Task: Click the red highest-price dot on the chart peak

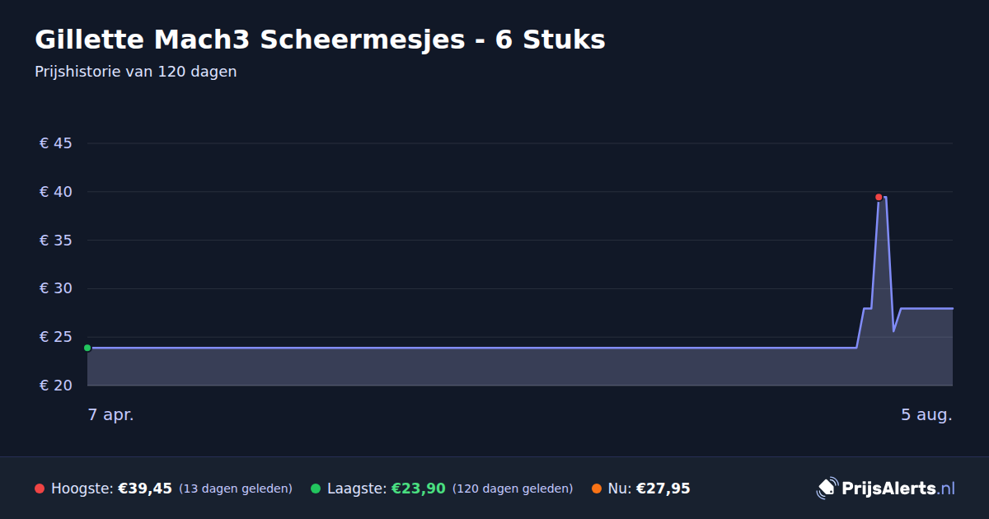Action: 879,197
